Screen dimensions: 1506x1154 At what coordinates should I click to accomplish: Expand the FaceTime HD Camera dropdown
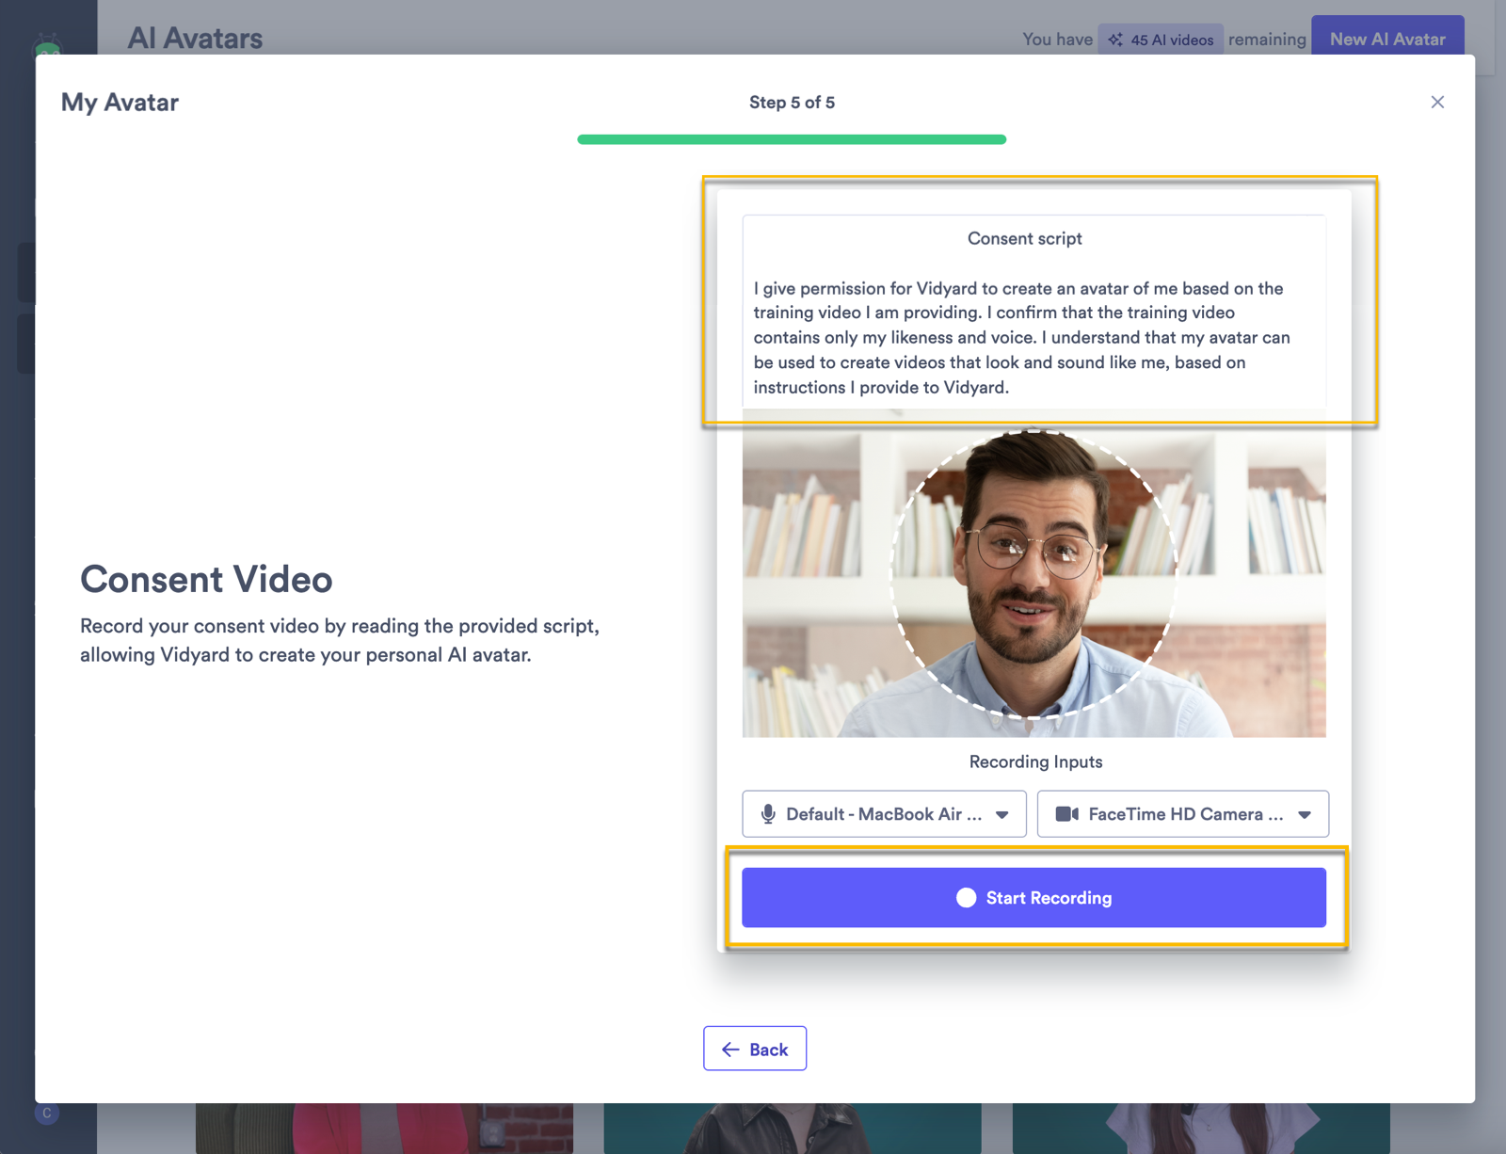1182,813
